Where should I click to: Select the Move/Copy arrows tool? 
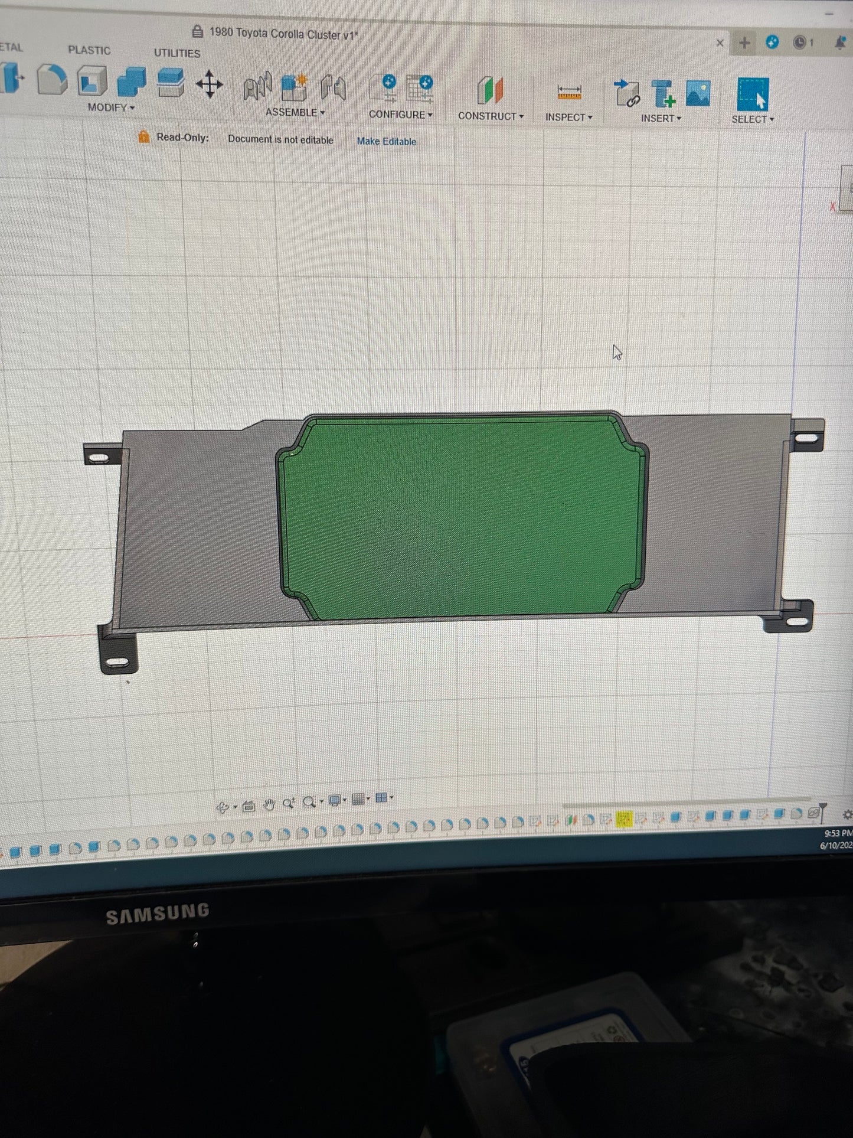209,84
